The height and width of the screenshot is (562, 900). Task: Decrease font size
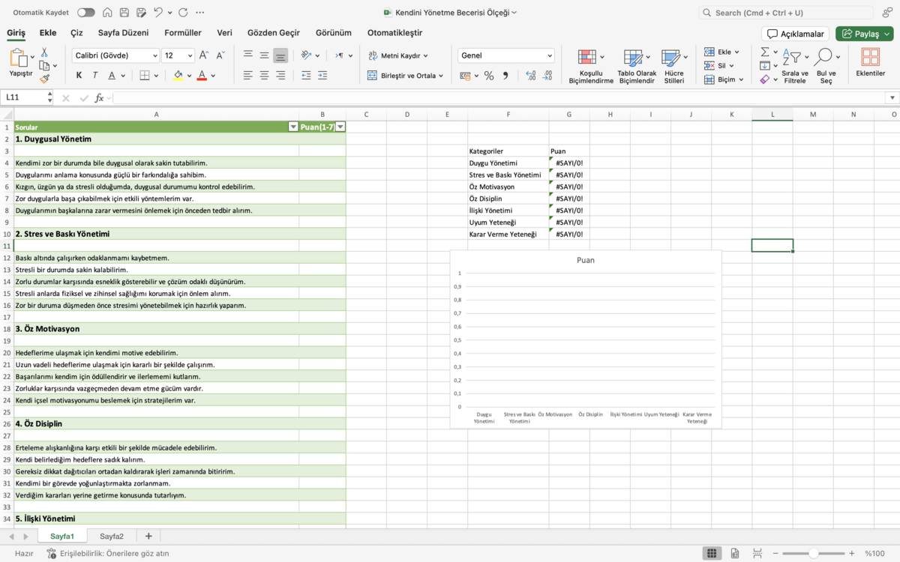220,55
